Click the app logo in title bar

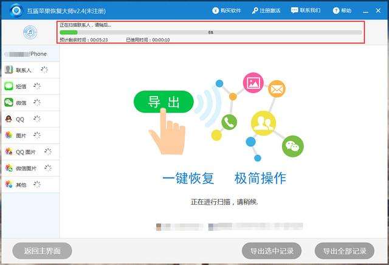pyautogui.click(x=16, y=10)
